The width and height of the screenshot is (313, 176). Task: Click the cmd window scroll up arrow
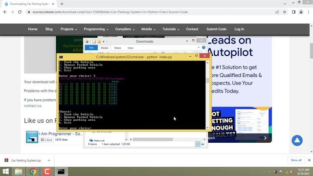pos(207,63)
